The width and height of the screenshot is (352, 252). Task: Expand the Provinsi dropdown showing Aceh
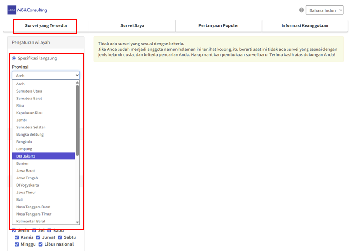(46, 76)
